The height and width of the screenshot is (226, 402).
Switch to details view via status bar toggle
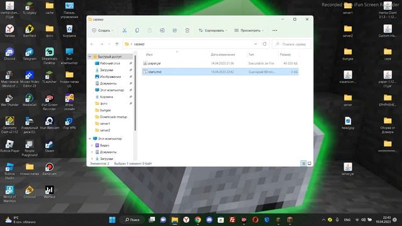point(303,163)
